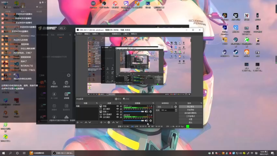Click the first mixer channel volume slider
Viewport: 277px width, 156px height.
coord(134,112)
